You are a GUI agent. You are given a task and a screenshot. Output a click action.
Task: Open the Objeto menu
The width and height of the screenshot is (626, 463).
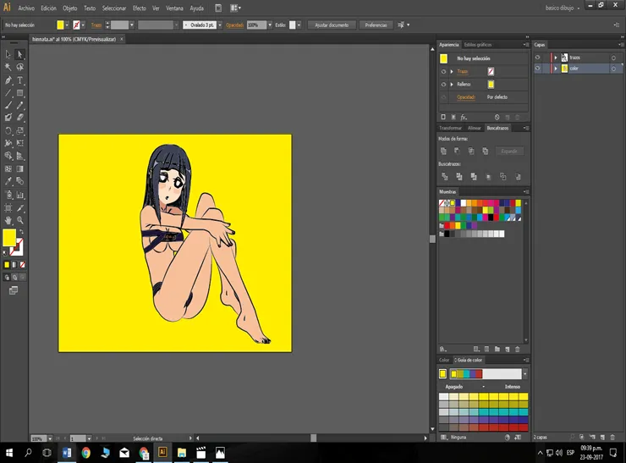(70, 8)
